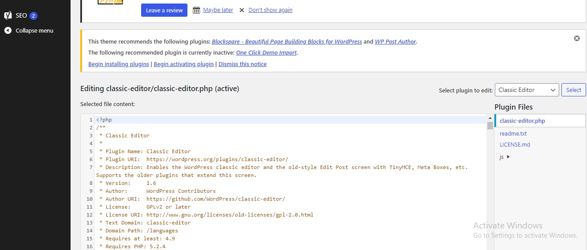Screen dimensions: 587x250
Task: Click the Maybe later link
Action: click(x=218, y=10)
